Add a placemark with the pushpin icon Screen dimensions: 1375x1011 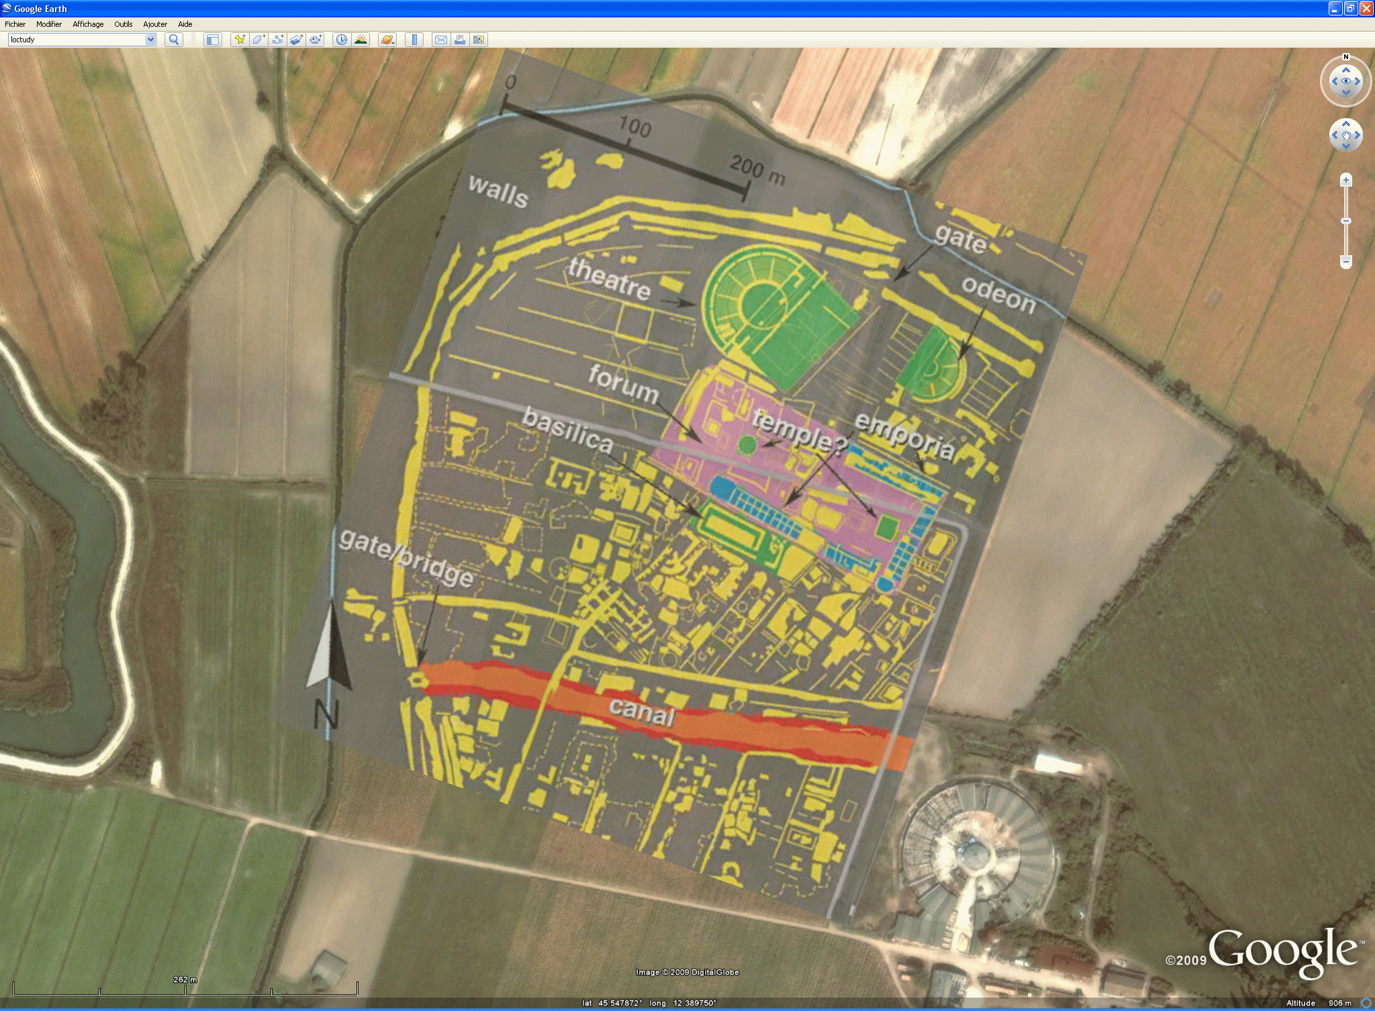[x=240, y=40]
